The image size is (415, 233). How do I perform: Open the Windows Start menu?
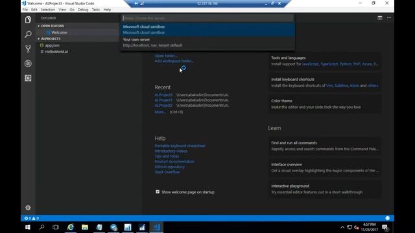point(27,227)
